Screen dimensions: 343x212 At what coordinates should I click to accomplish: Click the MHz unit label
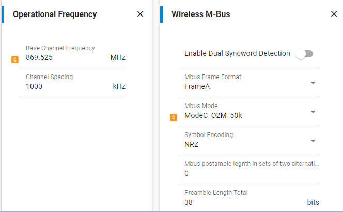click(x=118, y=57)
